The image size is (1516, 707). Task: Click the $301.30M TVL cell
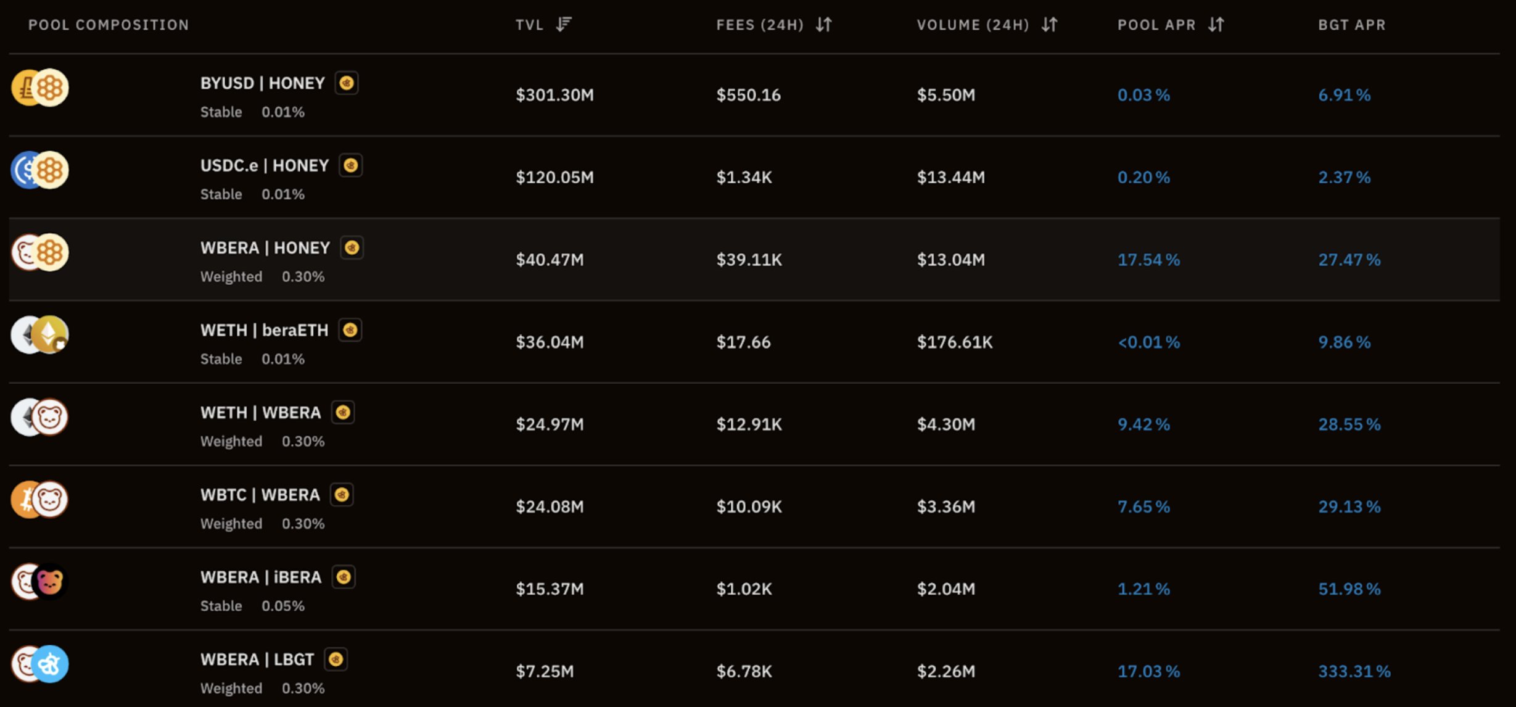554,95
